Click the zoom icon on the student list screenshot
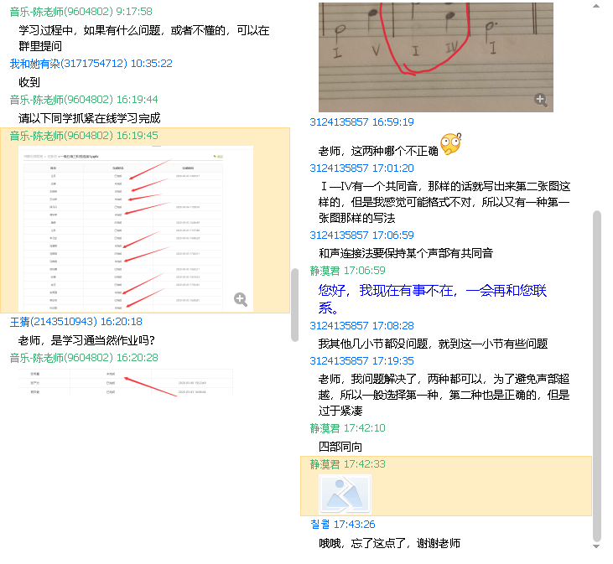Screen dimensions: 613x564 click(241, 299)
